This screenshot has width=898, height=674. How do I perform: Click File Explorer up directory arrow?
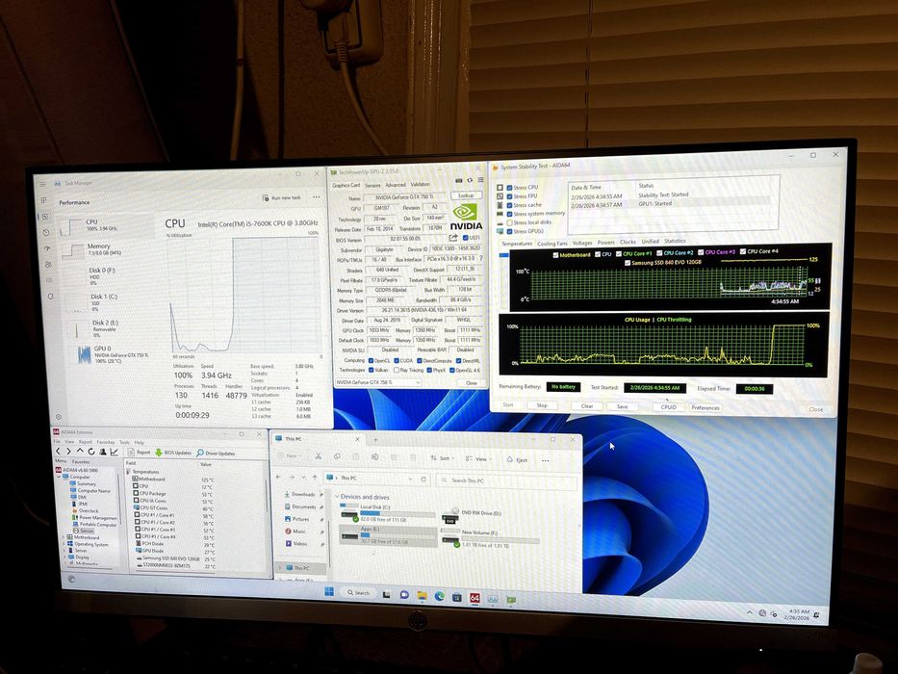pyautogui.click(x=315, y=478)
